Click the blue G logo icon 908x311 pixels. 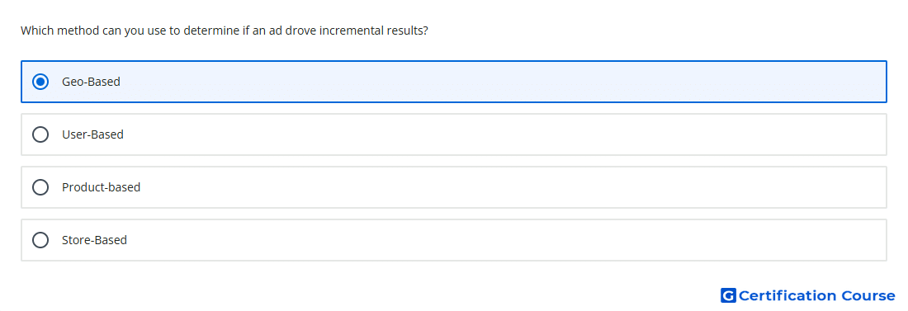pyautogui.click(x=728, y=295)
